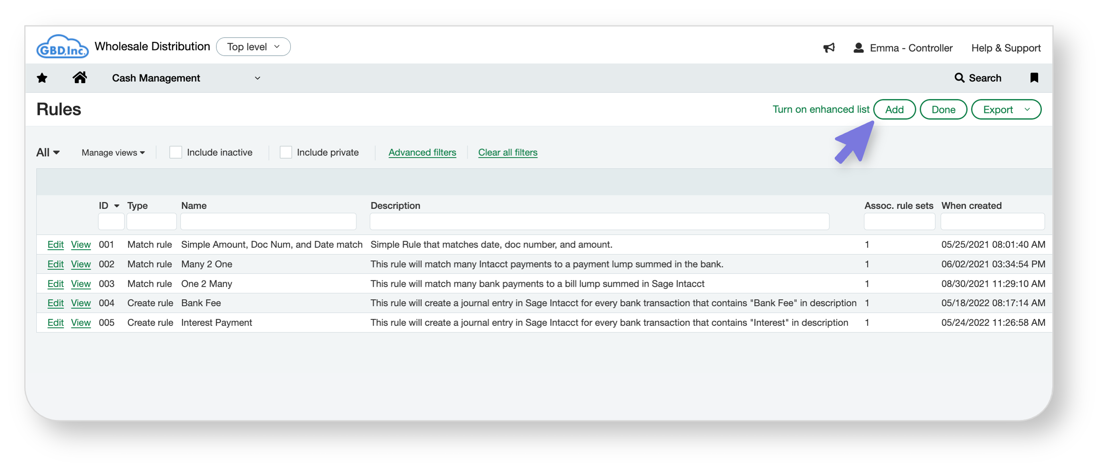Edit rule 004 Bank Fee

click(x=55, y=303)
